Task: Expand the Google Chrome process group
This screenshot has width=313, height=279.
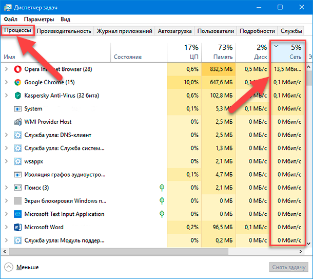Action: pos(6,82)
